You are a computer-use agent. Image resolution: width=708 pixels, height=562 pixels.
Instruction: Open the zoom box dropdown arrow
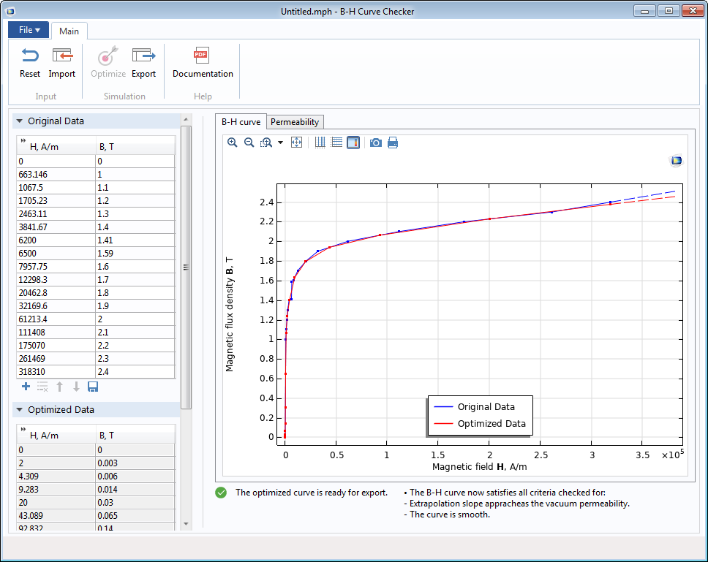click(x=280, y=143)
